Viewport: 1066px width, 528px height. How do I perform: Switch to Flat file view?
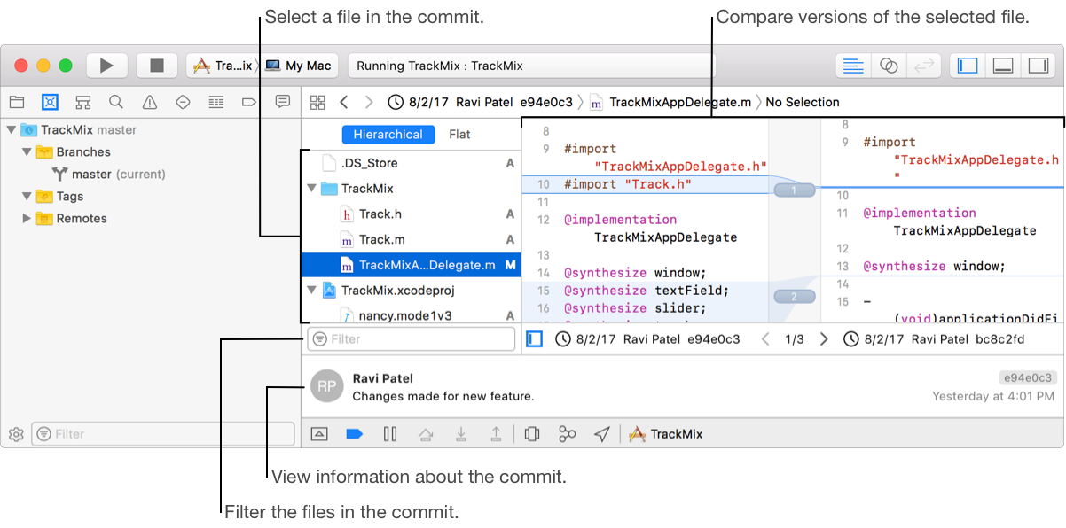point(459,135)
